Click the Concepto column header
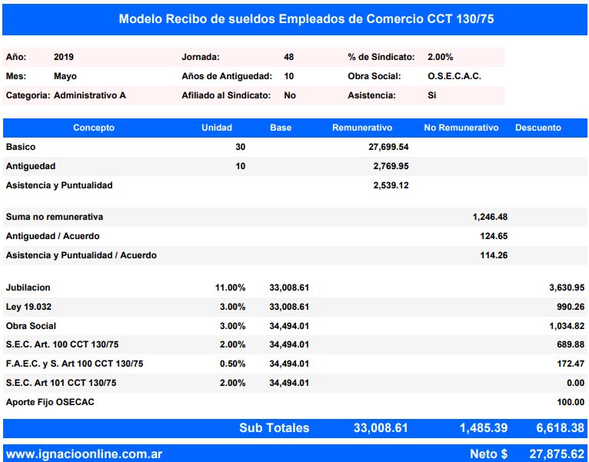589x462 pixels. pos(94,128)
